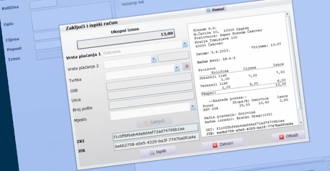Open the Vrsta plaćanja 1 dropdown
This screenshot has width=330, height=171.
coord(153,59)
